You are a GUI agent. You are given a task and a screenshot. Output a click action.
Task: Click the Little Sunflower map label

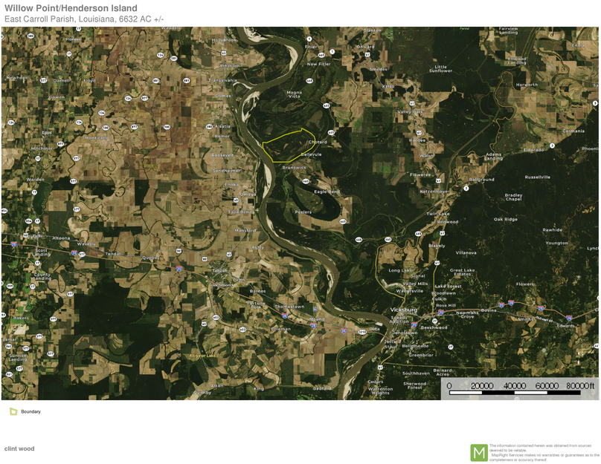440,69
